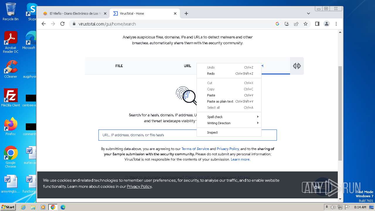Open Google Chrome desktop shortcut

tap(11, 157)
